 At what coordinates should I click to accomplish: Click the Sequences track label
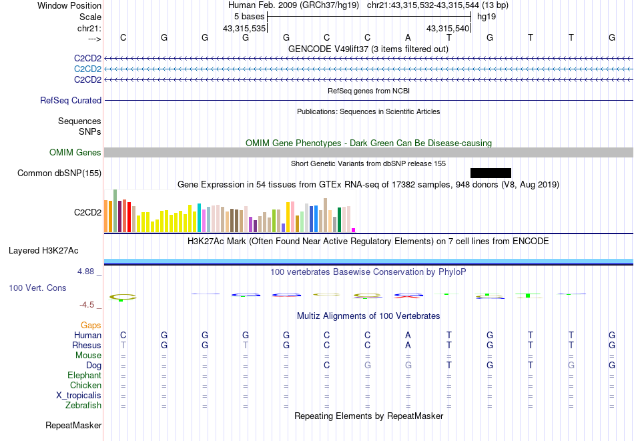click(79, 121)
